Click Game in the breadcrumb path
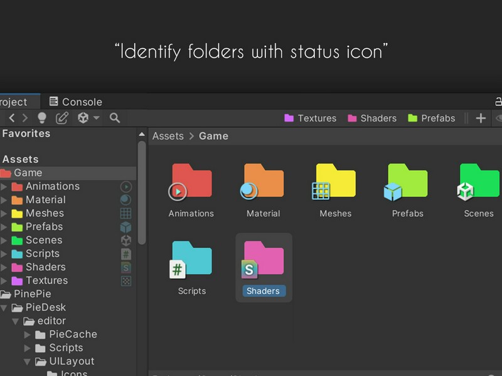This screenshot has height=376, width=502. click(213, 136)
